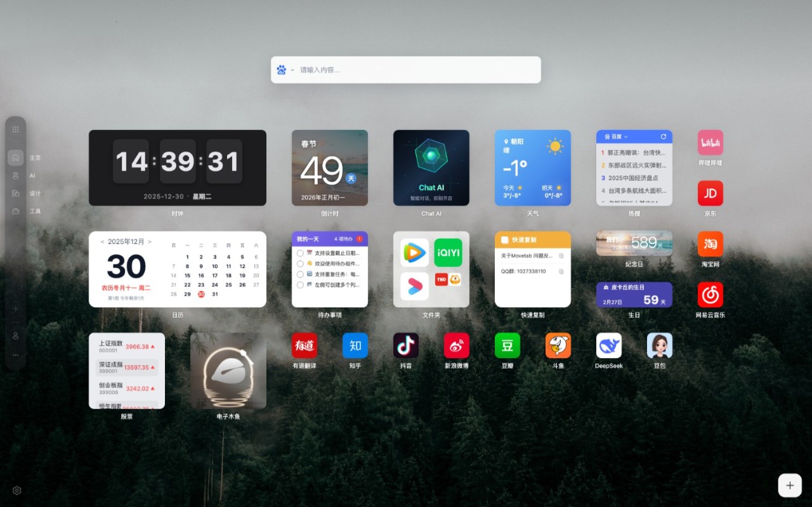
Task: Open the DeepSeek shortcut icon
Action: [608, 345]
